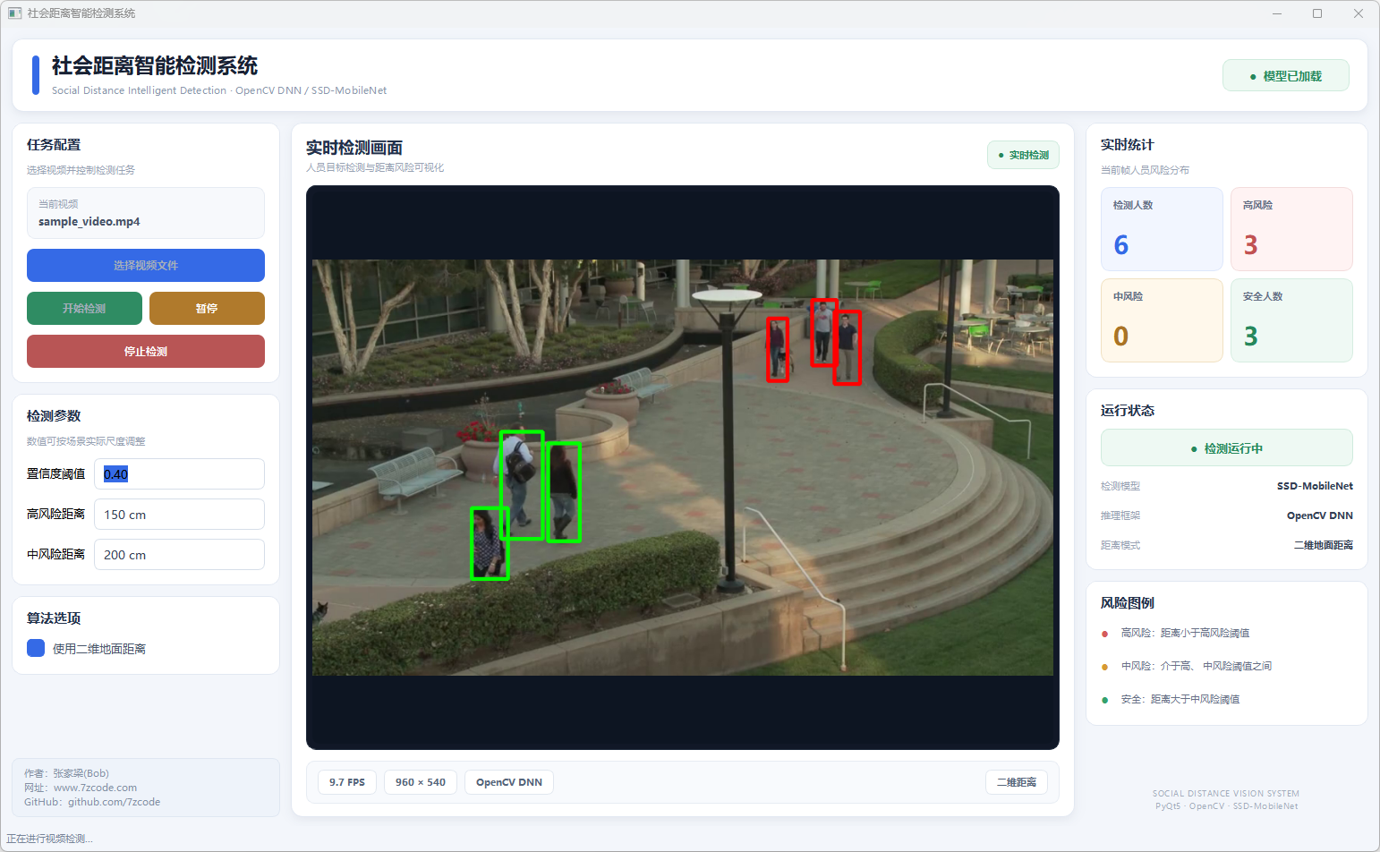Click the 高风险 count card

pos(1291,229)
